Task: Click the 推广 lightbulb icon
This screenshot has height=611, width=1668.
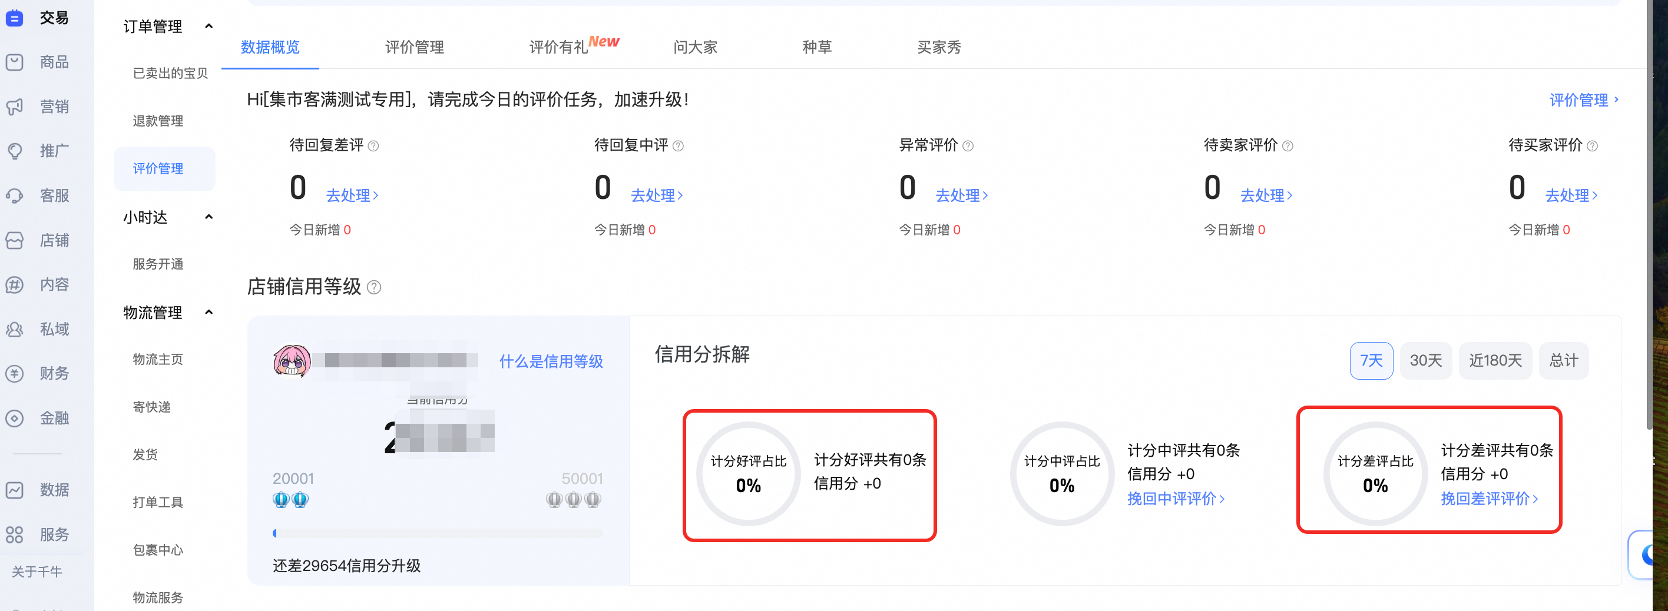Action: point(14,151)
